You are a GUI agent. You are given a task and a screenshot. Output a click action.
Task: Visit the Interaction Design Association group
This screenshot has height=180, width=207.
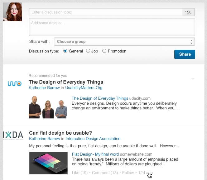[93, 139]
